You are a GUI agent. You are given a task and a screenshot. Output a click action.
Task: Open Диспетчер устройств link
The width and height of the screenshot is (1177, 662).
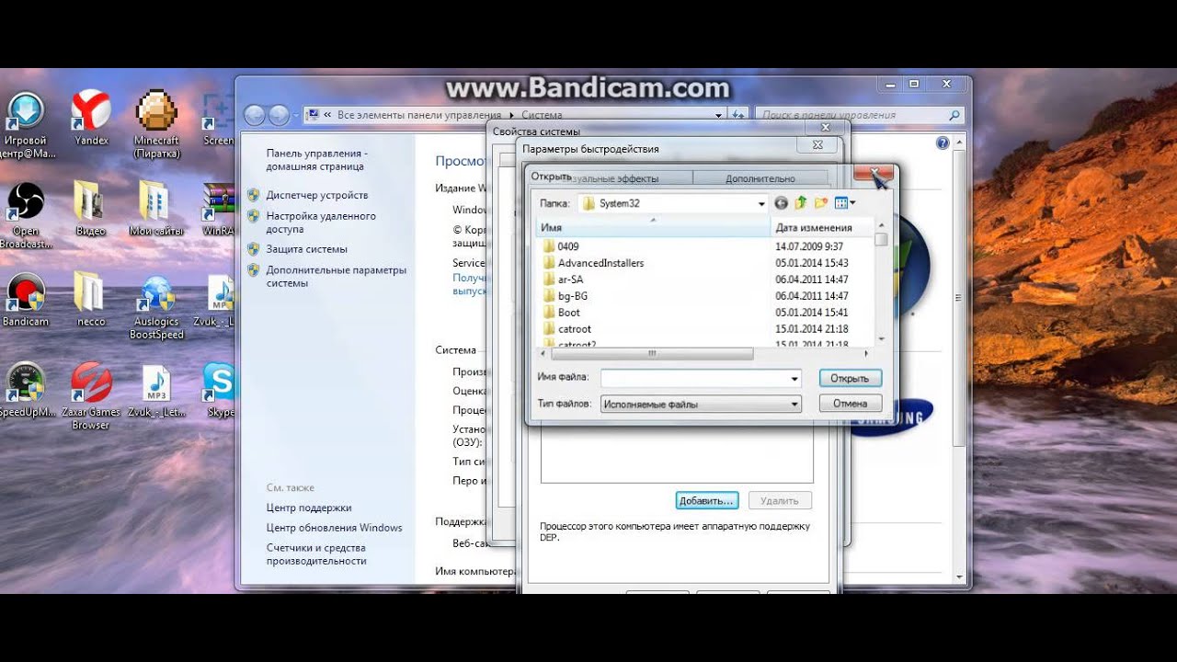click(317, 195)
